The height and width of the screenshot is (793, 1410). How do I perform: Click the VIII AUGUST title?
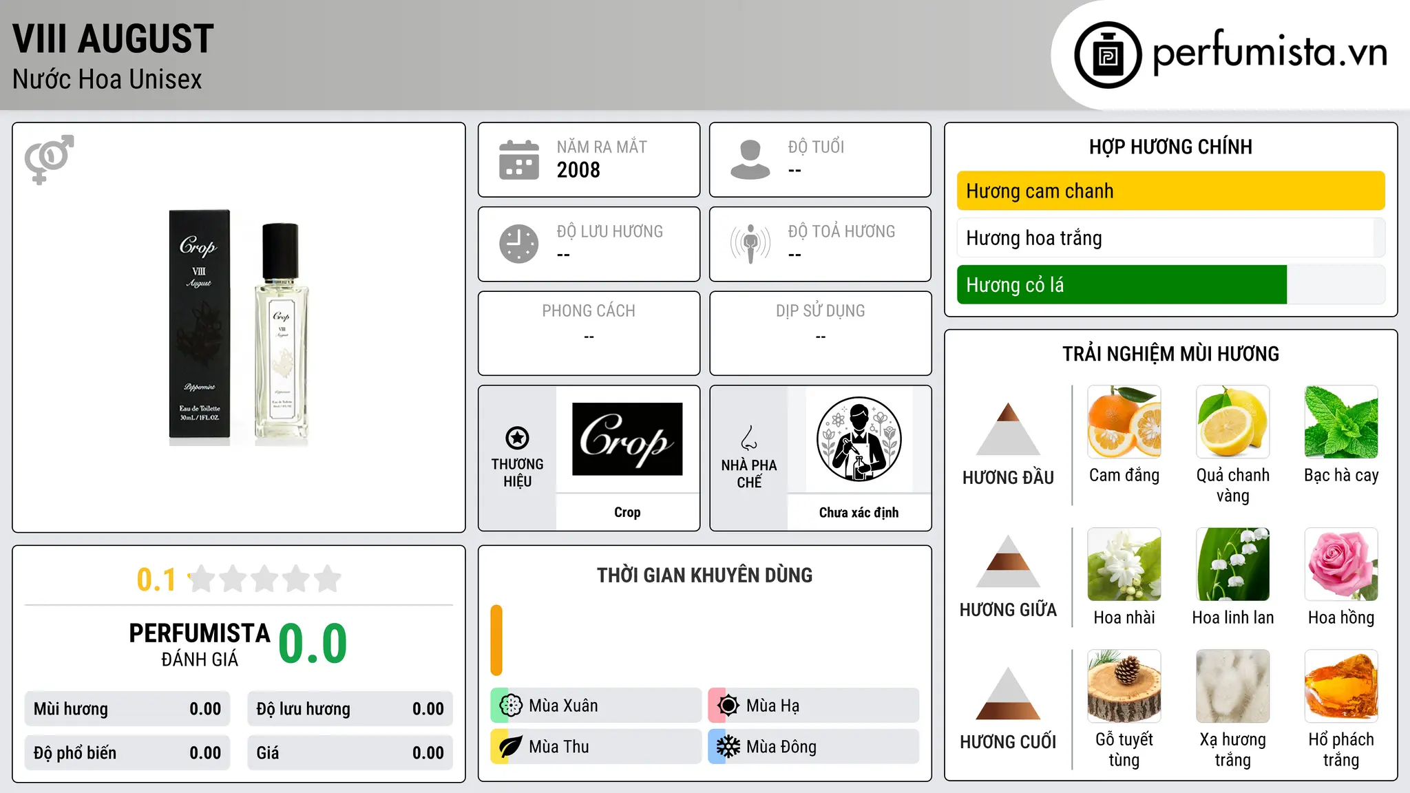point(113,39)
